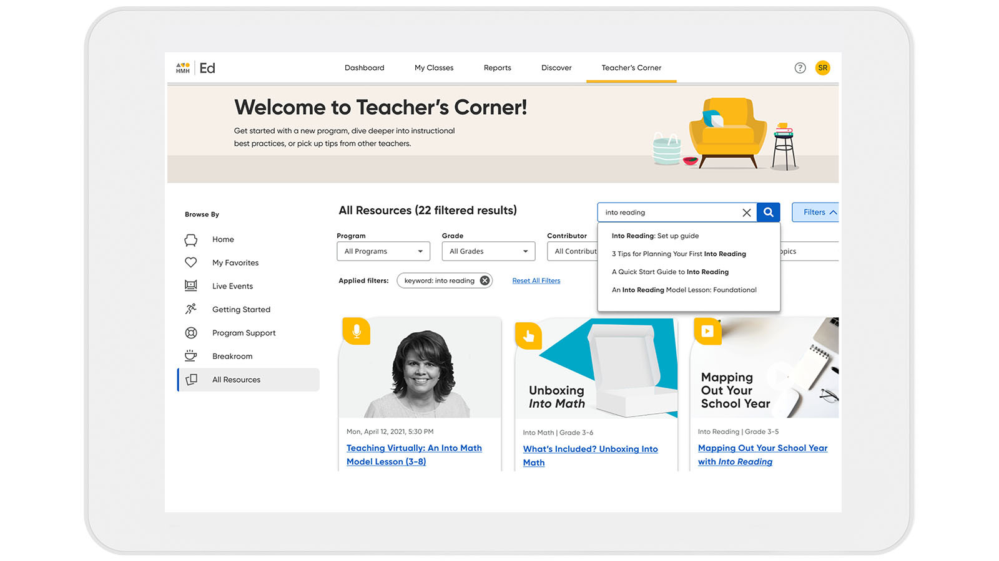
Task: Click the Reset All Filters link
Action: 536,280
